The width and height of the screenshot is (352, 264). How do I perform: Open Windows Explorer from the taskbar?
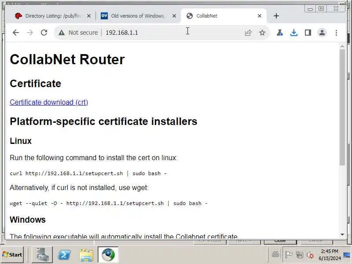click(x=86, y=255)
